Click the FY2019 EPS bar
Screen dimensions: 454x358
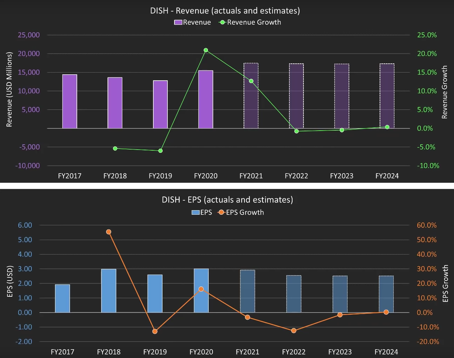coord(155,293)
